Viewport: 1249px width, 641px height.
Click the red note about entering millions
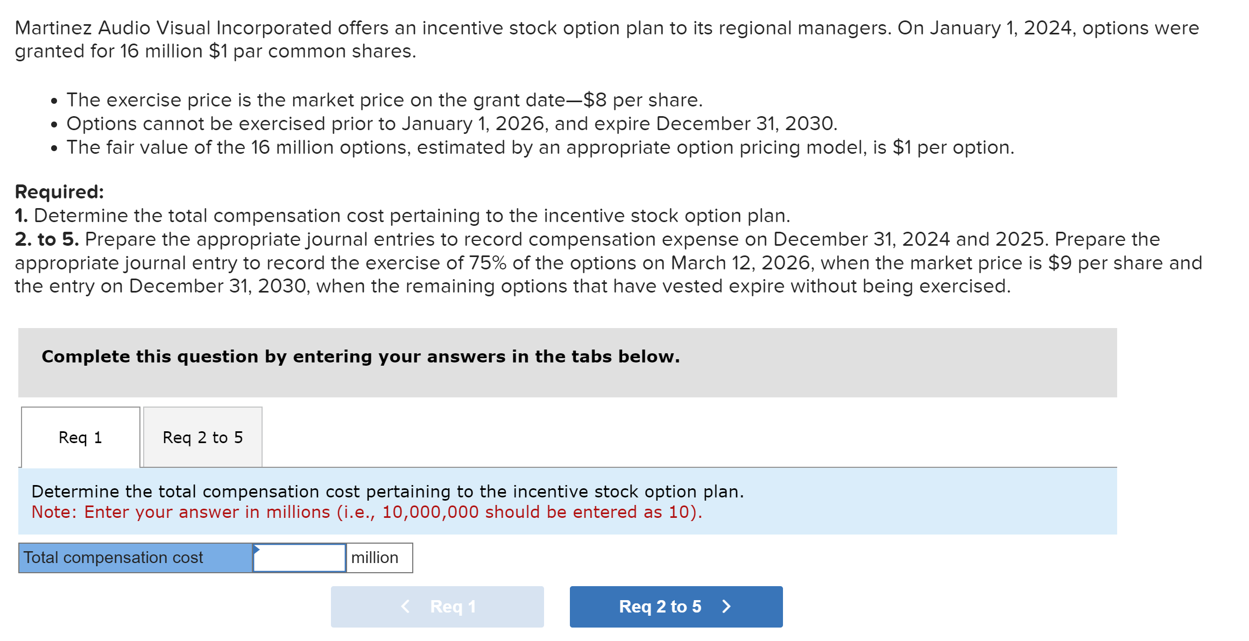[366, 512]
